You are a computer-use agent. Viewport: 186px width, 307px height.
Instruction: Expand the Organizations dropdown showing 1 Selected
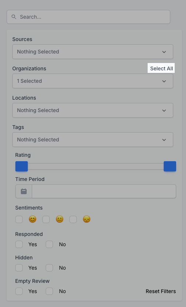click(x=93, y=81)
